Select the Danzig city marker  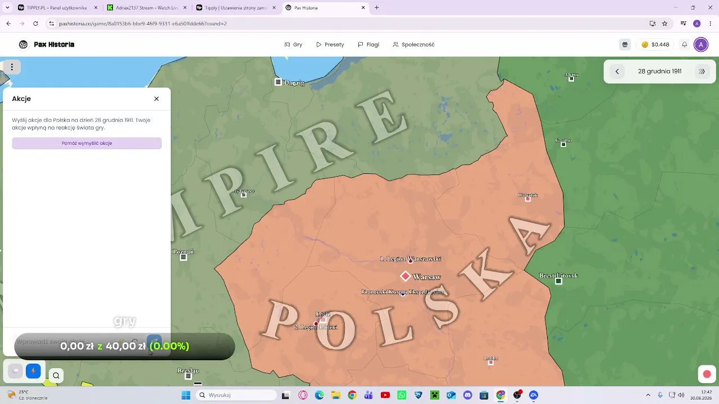pos(278,82)
